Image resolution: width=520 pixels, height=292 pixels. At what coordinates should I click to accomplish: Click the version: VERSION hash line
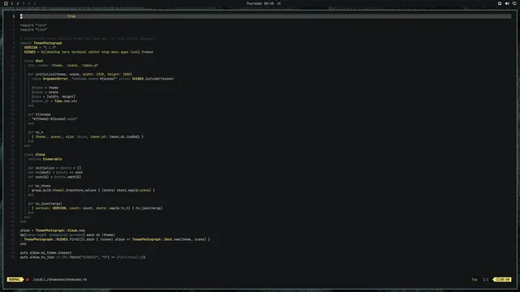(97, 208)
